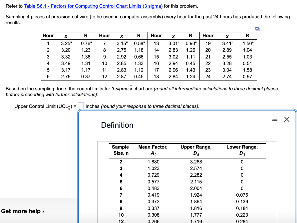
Task: Select sample size 4 row in Definition table
Action: 121,175
